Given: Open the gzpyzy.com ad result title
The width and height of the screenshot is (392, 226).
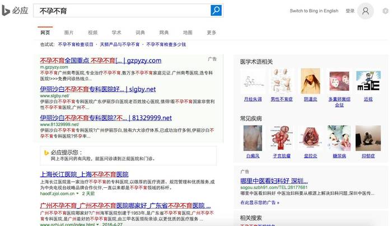Looking at the screenshot, I should point(100,61).
